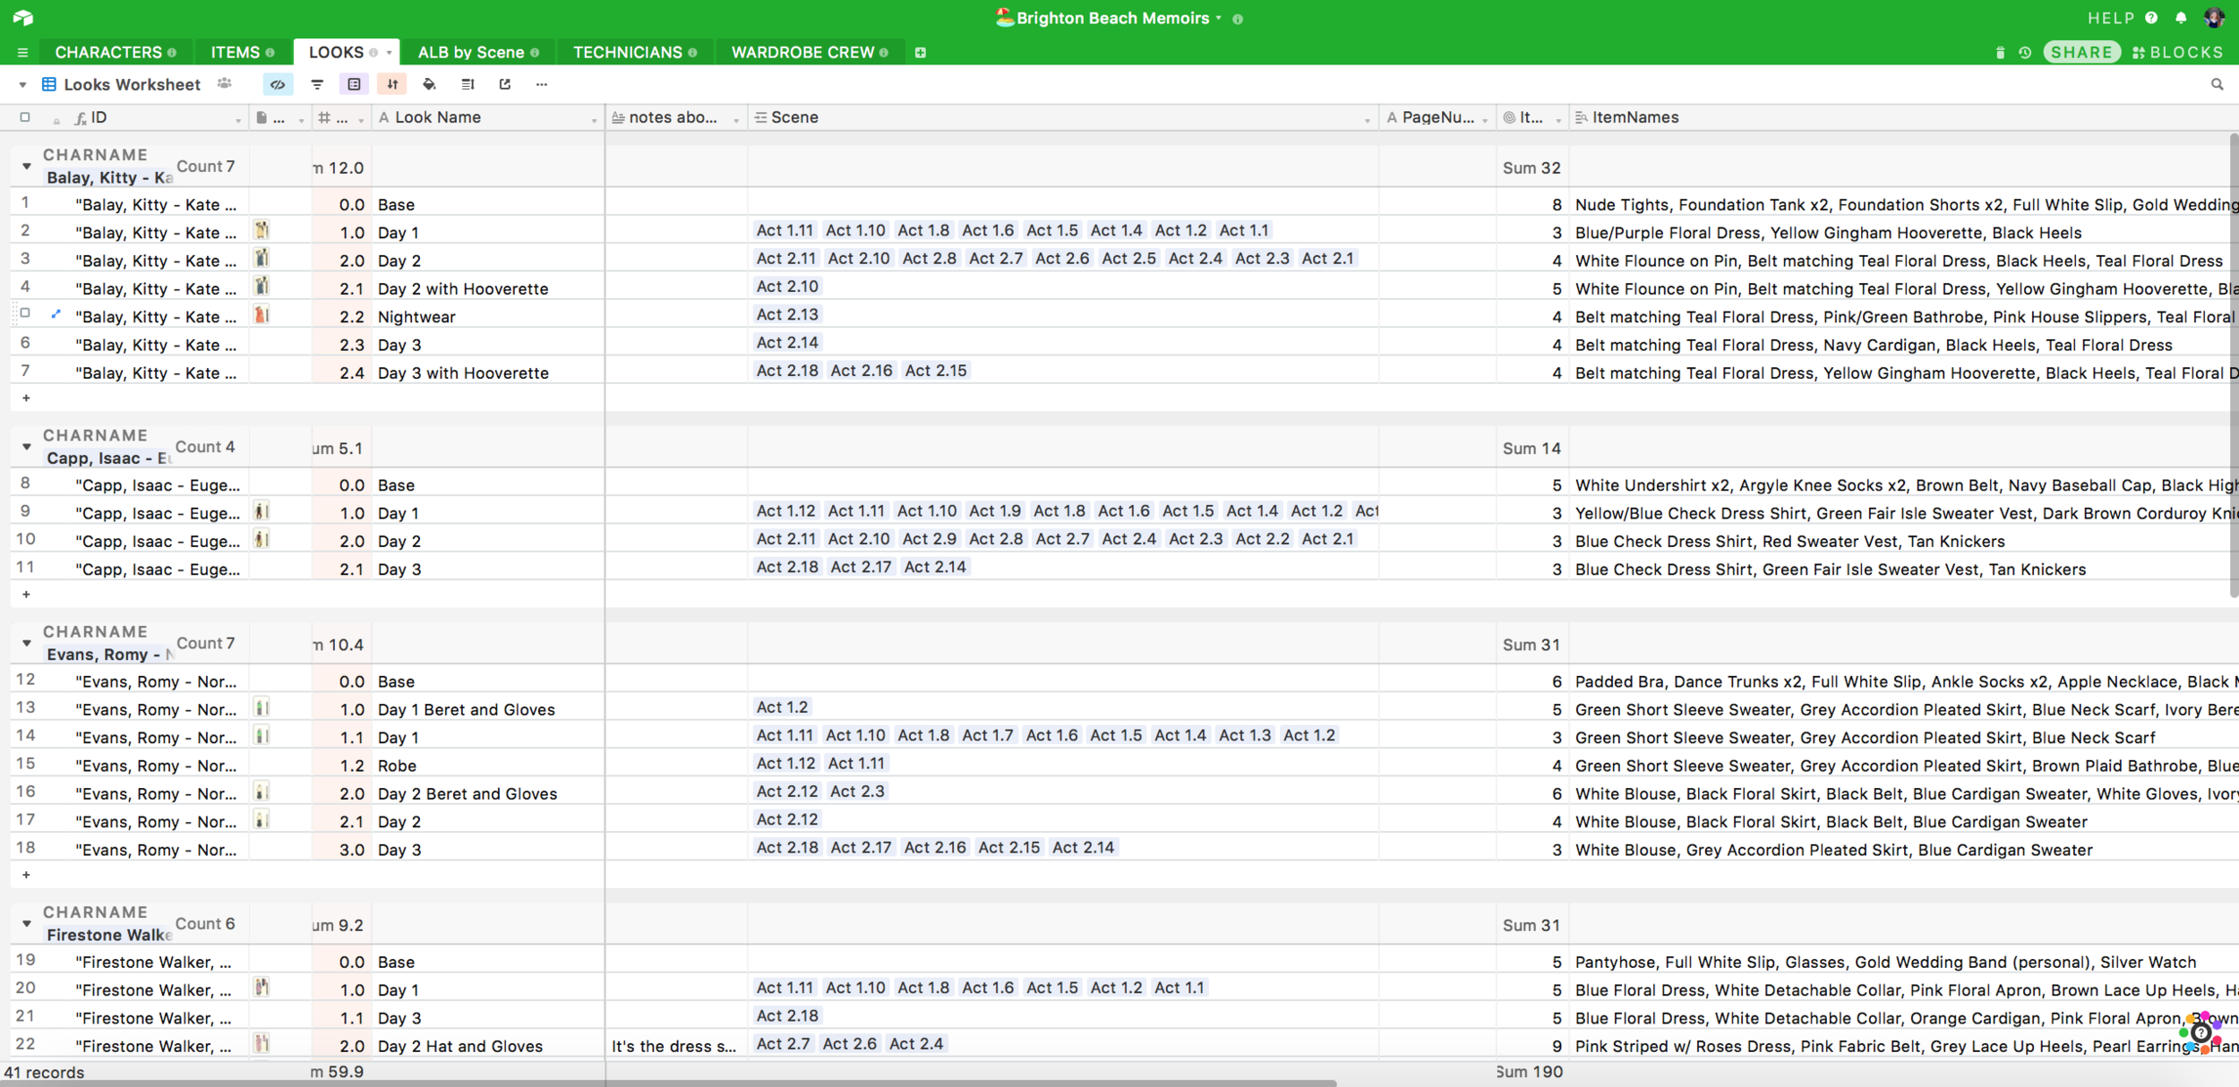Collapse the Balay, Kitty group

26,167
